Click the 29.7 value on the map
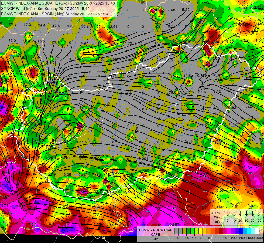Viewport: 264px width, 243px height. pyautogui.click(x=13, y=24)
